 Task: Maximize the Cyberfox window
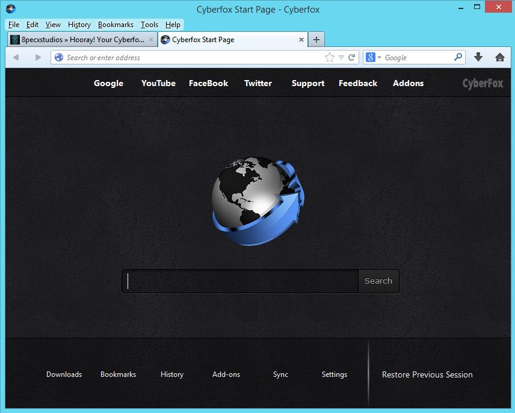click(477, 7)
